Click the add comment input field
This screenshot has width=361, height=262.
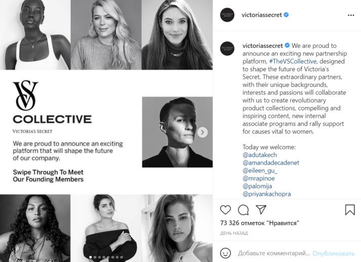point(273,253)
